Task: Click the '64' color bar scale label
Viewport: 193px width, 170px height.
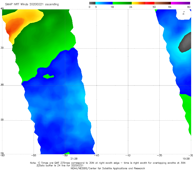Action: [170, 7]
